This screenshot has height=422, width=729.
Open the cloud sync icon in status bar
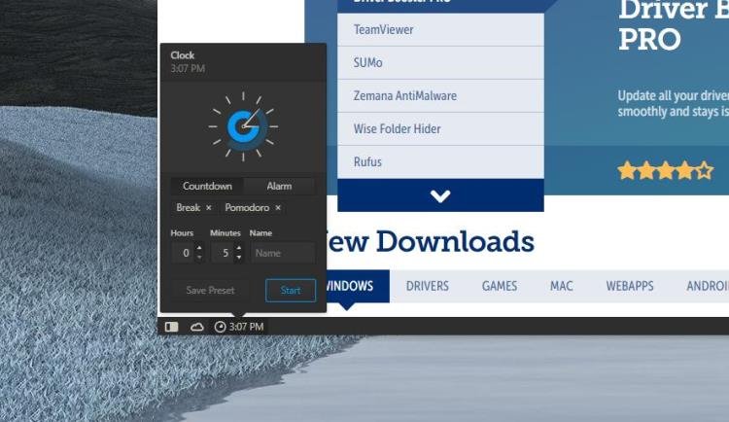pyautogui.click(x=196, y=327)
